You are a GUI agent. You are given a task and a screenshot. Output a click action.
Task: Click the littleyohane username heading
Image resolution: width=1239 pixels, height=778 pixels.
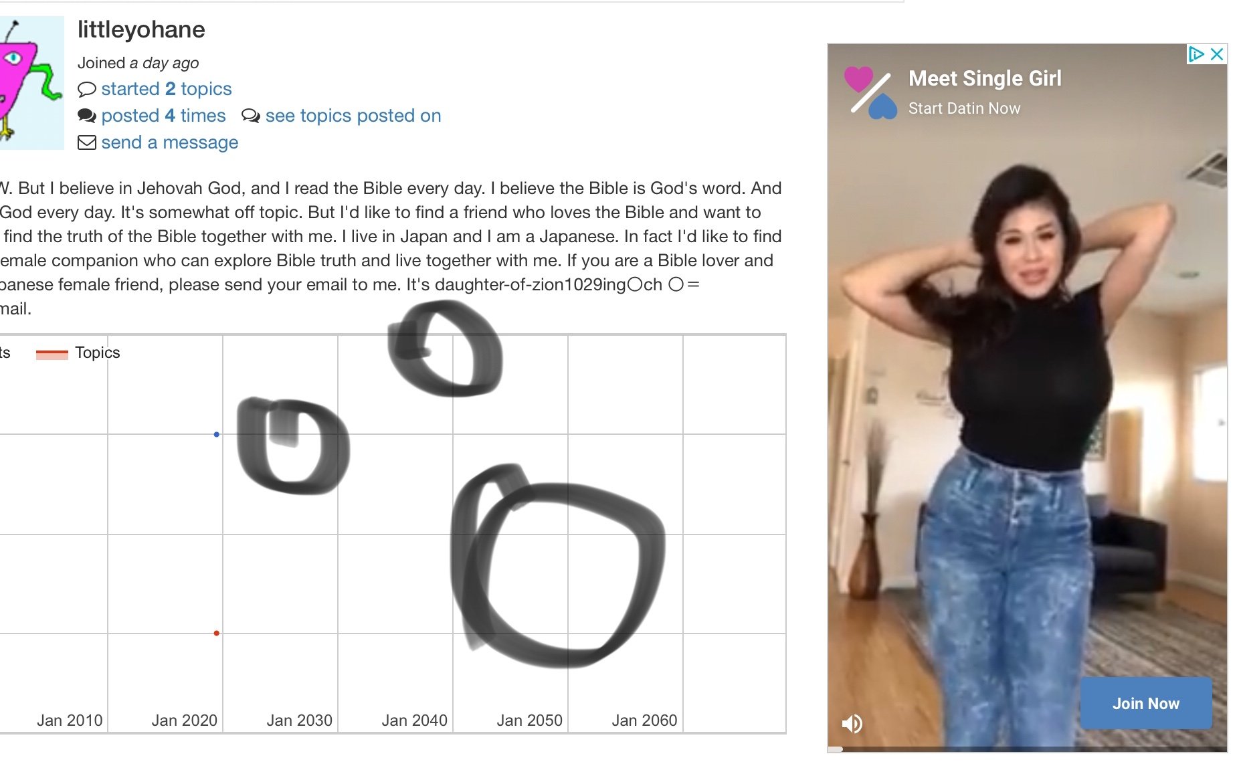tap(141, 30)
